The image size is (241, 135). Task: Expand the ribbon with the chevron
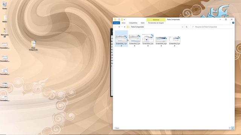click(x=230, y=23)
